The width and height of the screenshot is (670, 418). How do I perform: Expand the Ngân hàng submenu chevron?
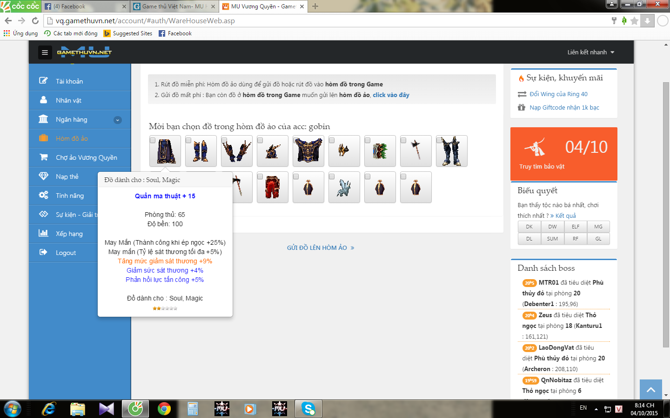click(x=118, y=120)
